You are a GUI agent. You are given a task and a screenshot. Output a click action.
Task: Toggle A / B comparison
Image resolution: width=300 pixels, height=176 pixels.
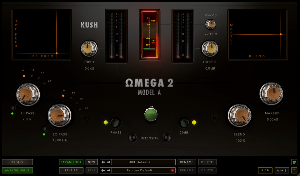point(265,170)
